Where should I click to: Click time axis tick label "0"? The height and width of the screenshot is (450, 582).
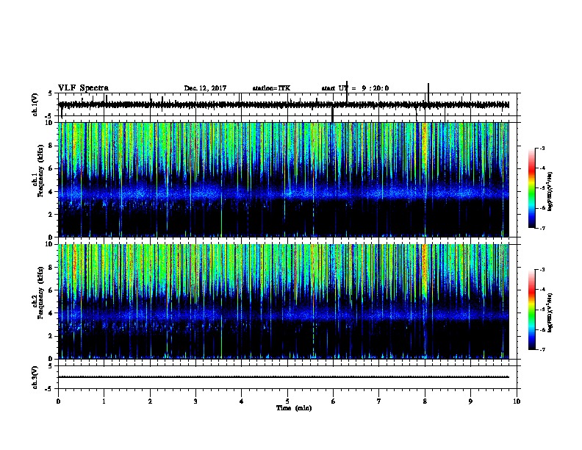pyautogui.click(x=58, y=401)
